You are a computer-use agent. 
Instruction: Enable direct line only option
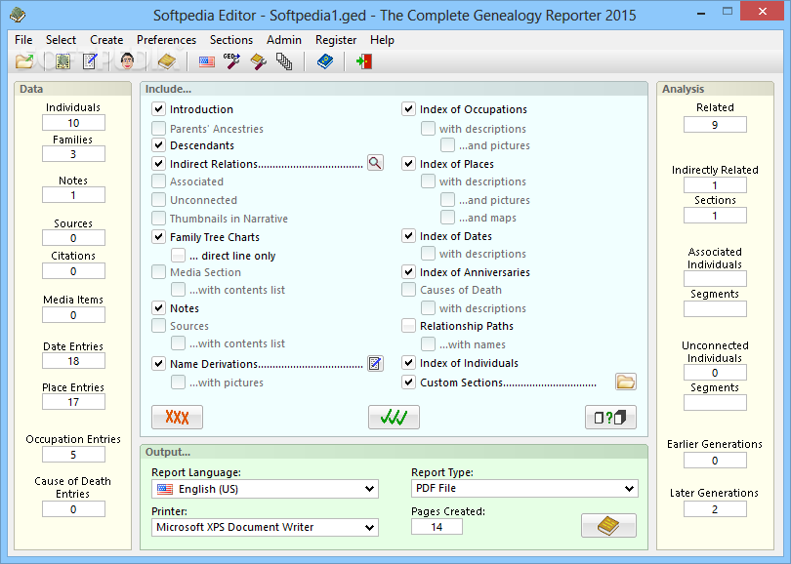[178, 256]
